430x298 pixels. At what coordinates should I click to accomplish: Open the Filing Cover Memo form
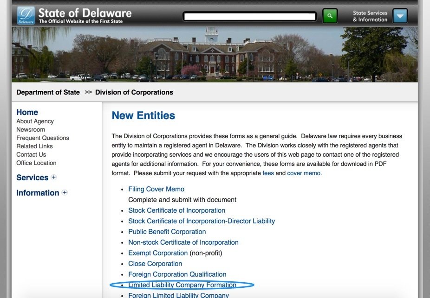click(x=156, y=189)
